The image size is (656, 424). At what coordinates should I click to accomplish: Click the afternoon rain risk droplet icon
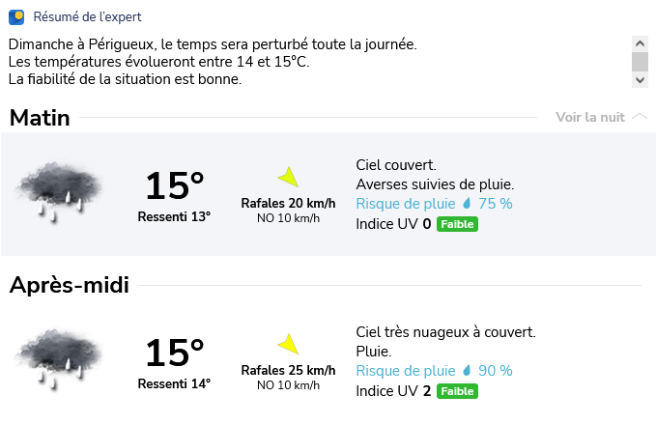pos(467,371)
